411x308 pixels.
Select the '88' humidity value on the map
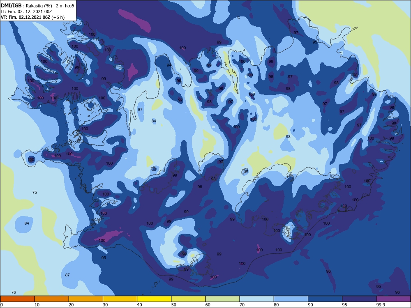coord(246,171)
